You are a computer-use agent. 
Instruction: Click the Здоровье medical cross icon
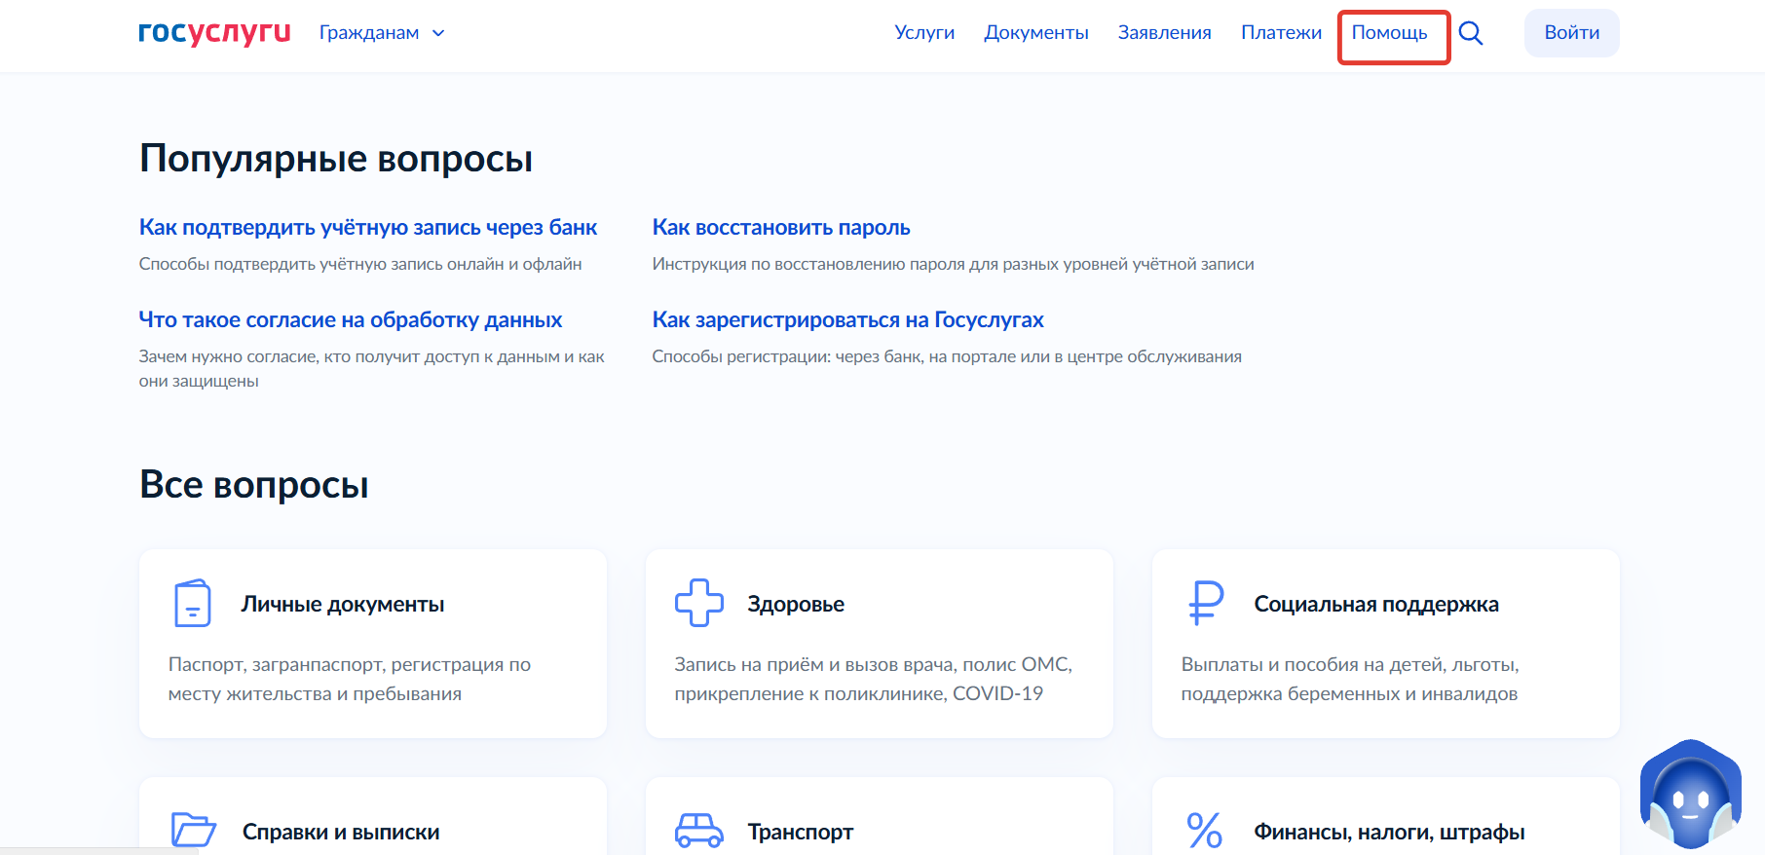point(698,604)
